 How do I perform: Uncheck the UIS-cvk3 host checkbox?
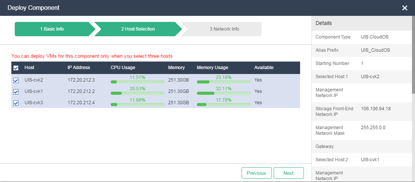click(x=16, y=103)
